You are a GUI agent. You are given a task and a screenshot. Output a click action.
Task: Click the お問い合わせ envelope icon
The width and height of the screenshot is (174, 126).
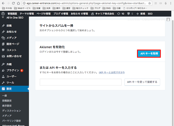click(x=3, y=56)
